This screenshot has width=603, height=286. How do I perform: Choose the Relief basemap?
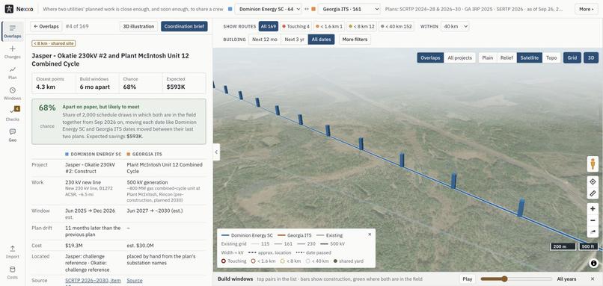[506, 57]
